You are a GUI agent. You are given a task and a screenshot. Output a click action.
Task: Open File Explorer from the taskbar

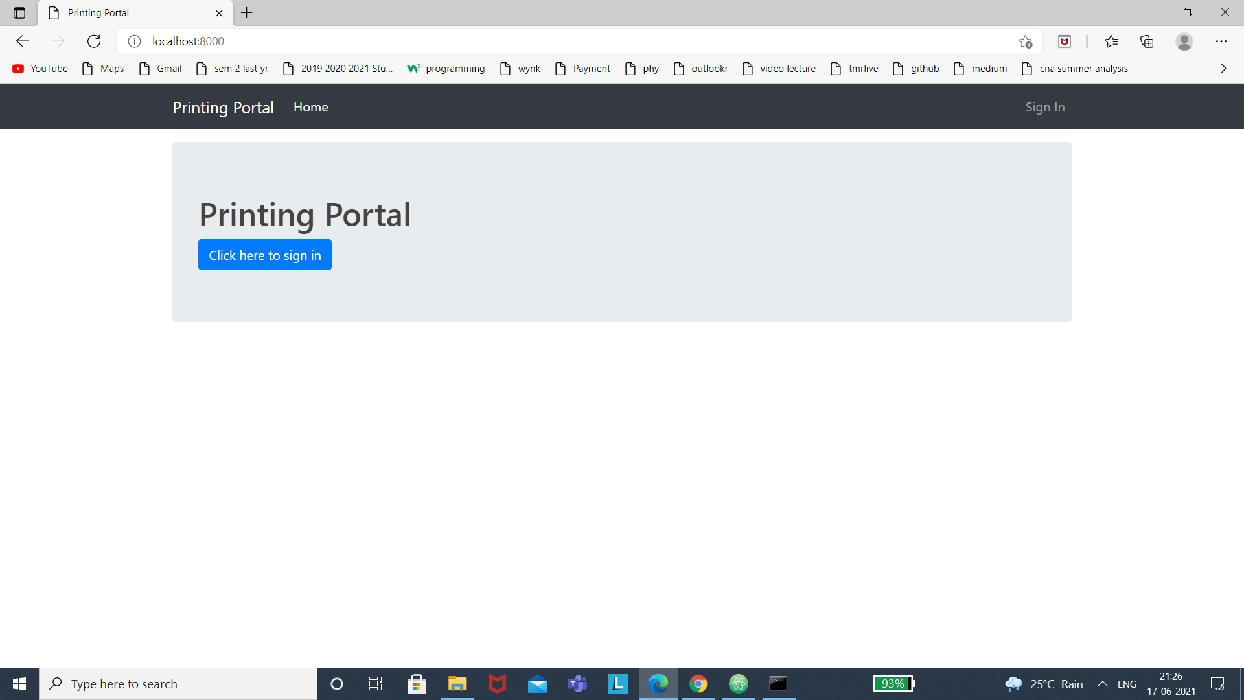pos(457,683)
